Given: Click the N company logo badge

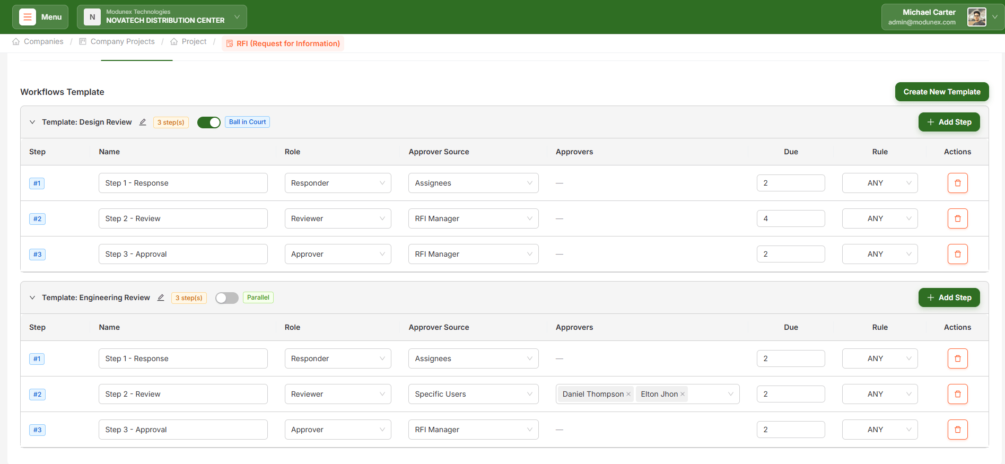Looking at the screenshot, I should (x=92, y=17).
